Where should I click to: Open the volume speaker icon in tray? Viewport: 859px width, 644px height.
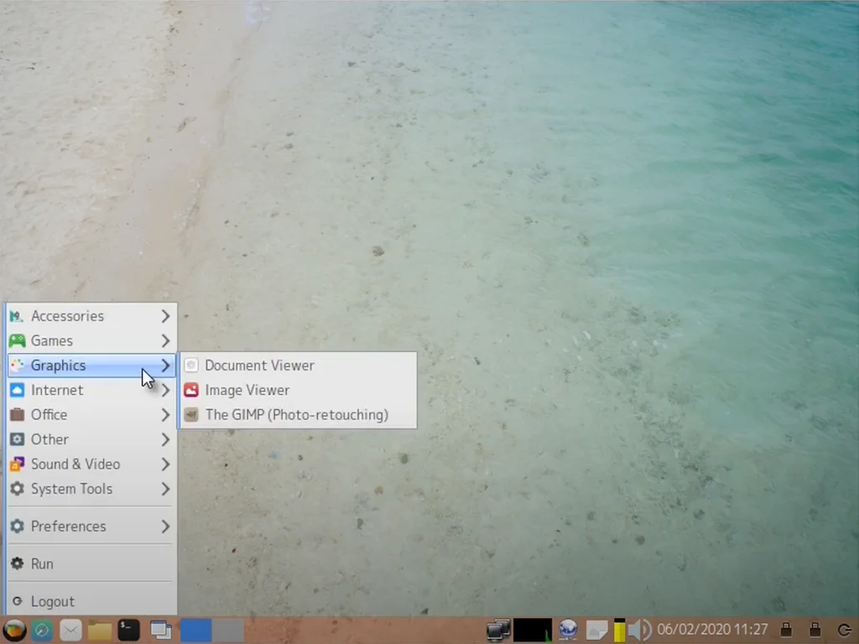[x=639, y=630]
